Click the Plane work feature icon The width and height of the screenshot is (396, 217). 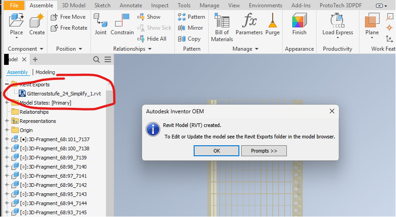pos(372,20)
